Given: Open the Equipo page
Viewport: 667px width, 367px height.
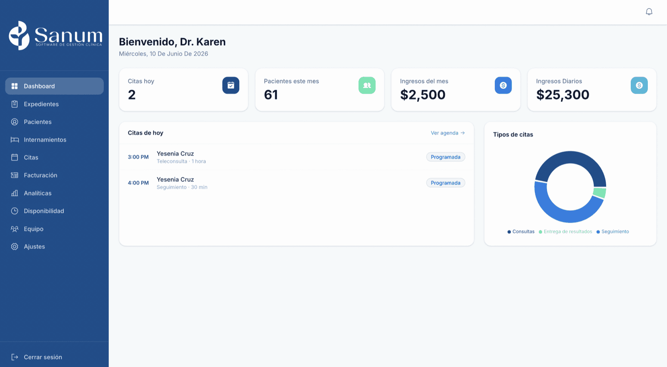Looking at the screenshot, I should (54, 229).
